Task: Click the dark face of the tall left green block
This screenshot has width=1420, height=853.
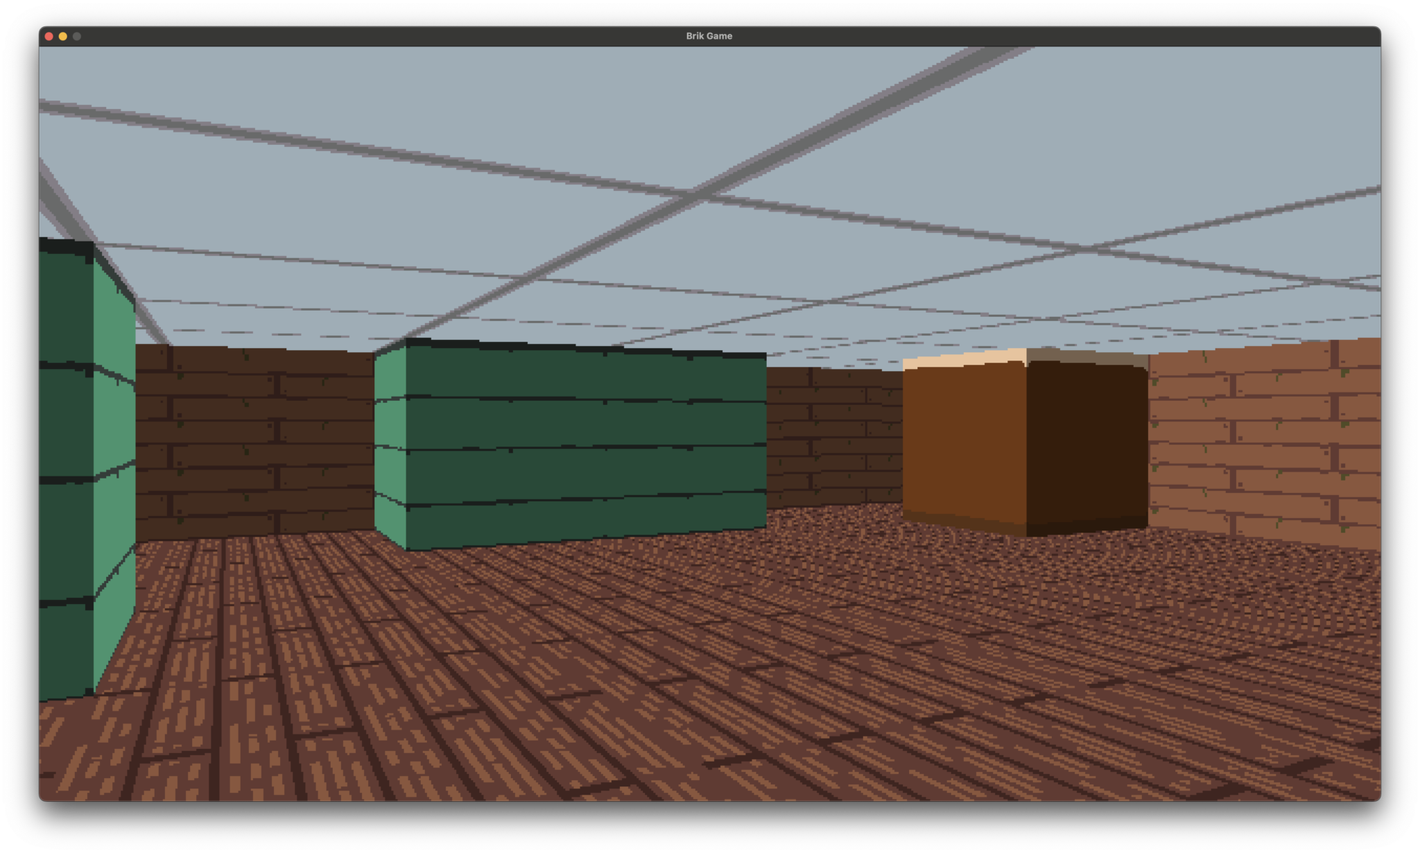Action: click(65, 423)
